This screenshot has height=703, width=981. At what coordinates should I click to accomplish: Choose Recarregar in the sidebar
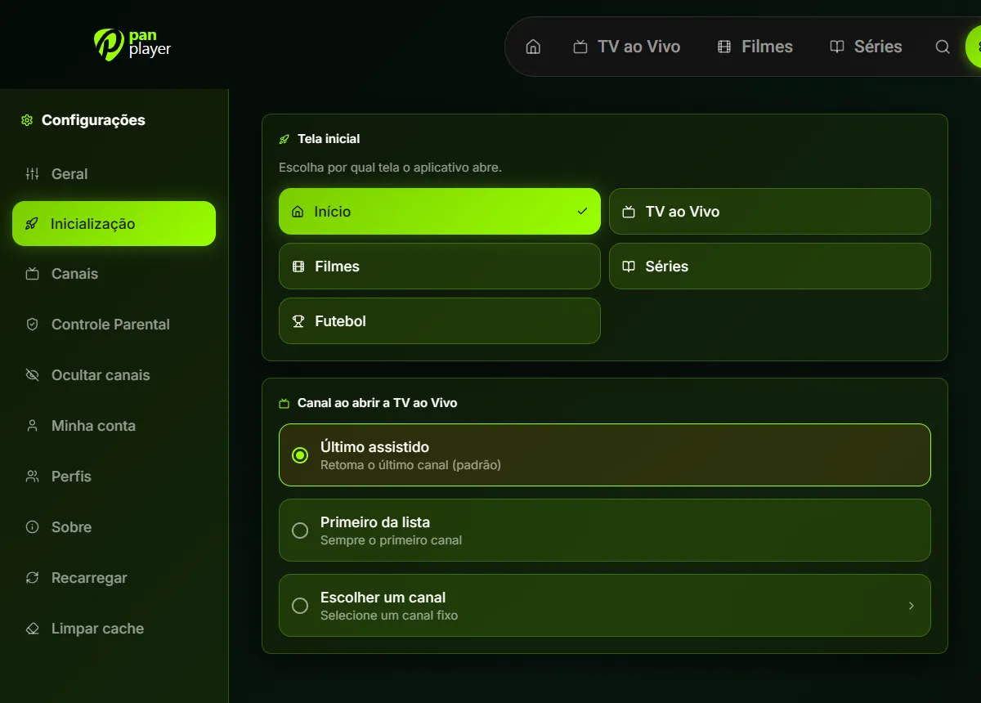114,578
